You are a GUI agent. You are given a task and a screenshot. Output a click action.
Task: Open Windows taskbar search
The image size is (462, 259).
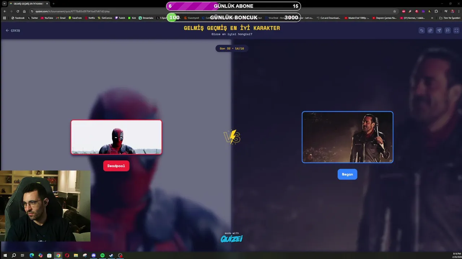click(x=14, y=255)
